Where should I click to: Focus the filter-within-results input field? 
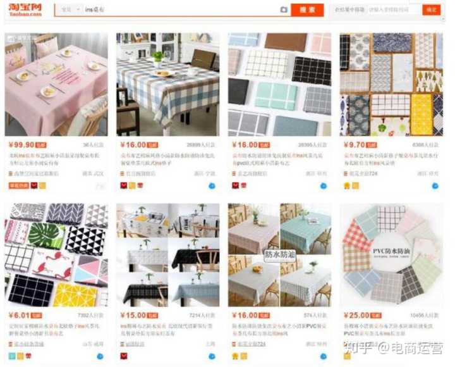tap(393, 9)
